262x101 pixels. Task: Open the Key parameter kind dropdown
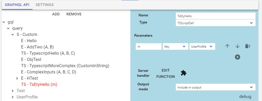(175, 47)
